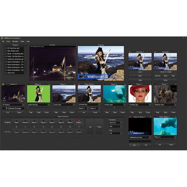The image size is (187, 187).
Task: Open the Modules menu
Action: click(15, 42)
